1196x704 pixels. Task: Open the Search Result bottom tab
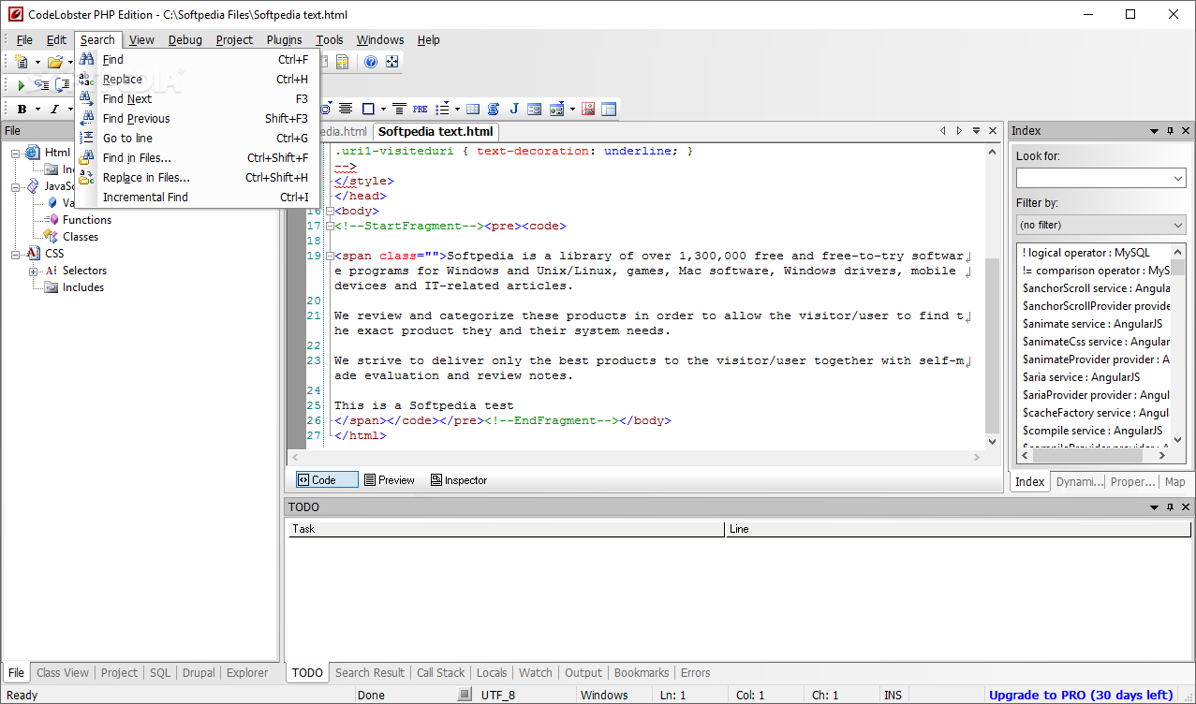click(370, 672)
